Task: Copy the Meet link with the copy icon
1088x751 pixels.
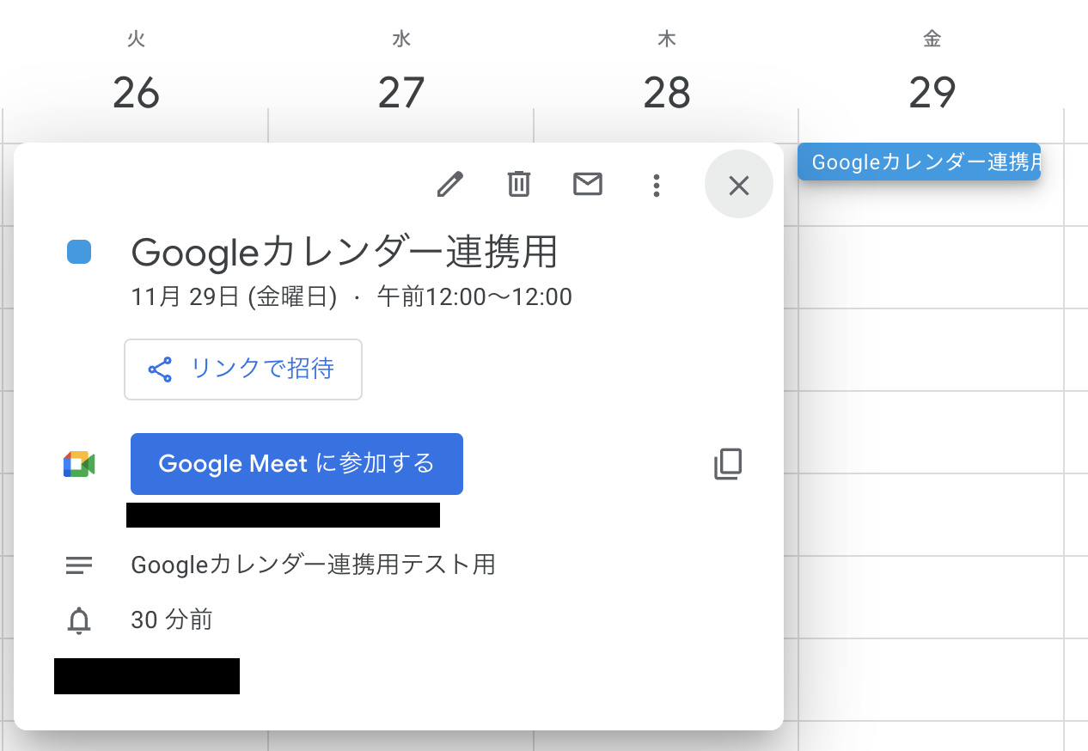Action: click(x=728, y=464)
